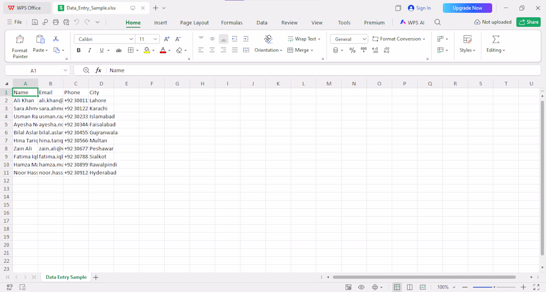The width and height of the screenshot is (546, 292).
Task: Toggle Italic formatting
Action: pyautogui.click(x=89, y=51)
